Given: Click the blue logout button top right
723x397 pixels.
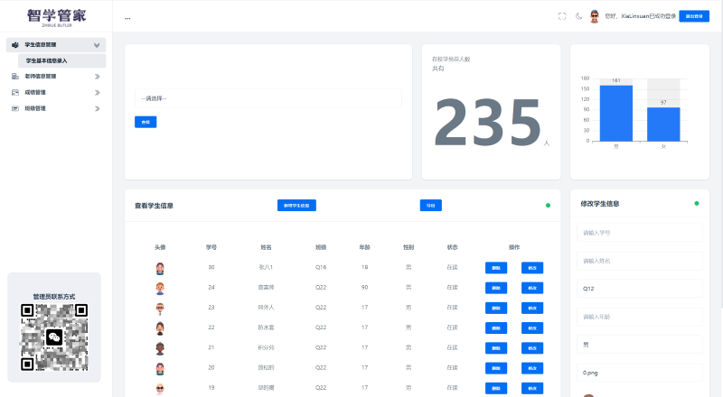Looking at the screenshot, I should pyautogui.click(x=694, y=16).
